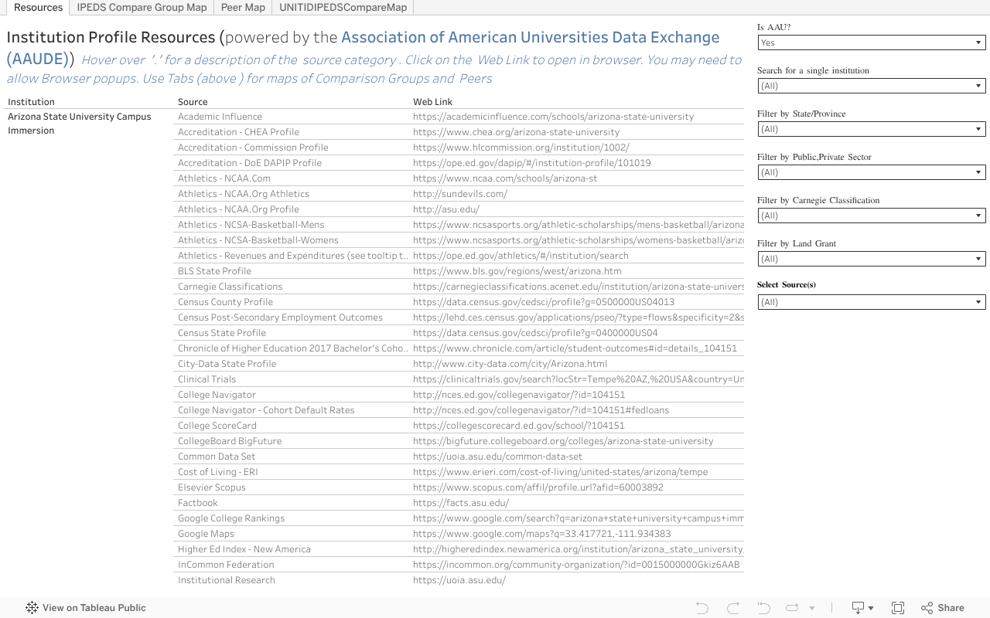Expand the Filter by Public,Private Sector dropdown

point(872,172)
